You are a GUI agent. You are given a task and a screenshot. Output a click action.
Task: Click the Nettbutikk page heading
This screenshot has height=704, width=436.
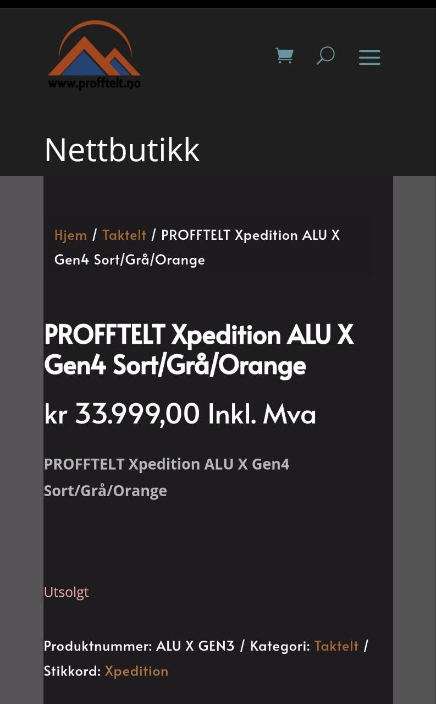[122, 149]
